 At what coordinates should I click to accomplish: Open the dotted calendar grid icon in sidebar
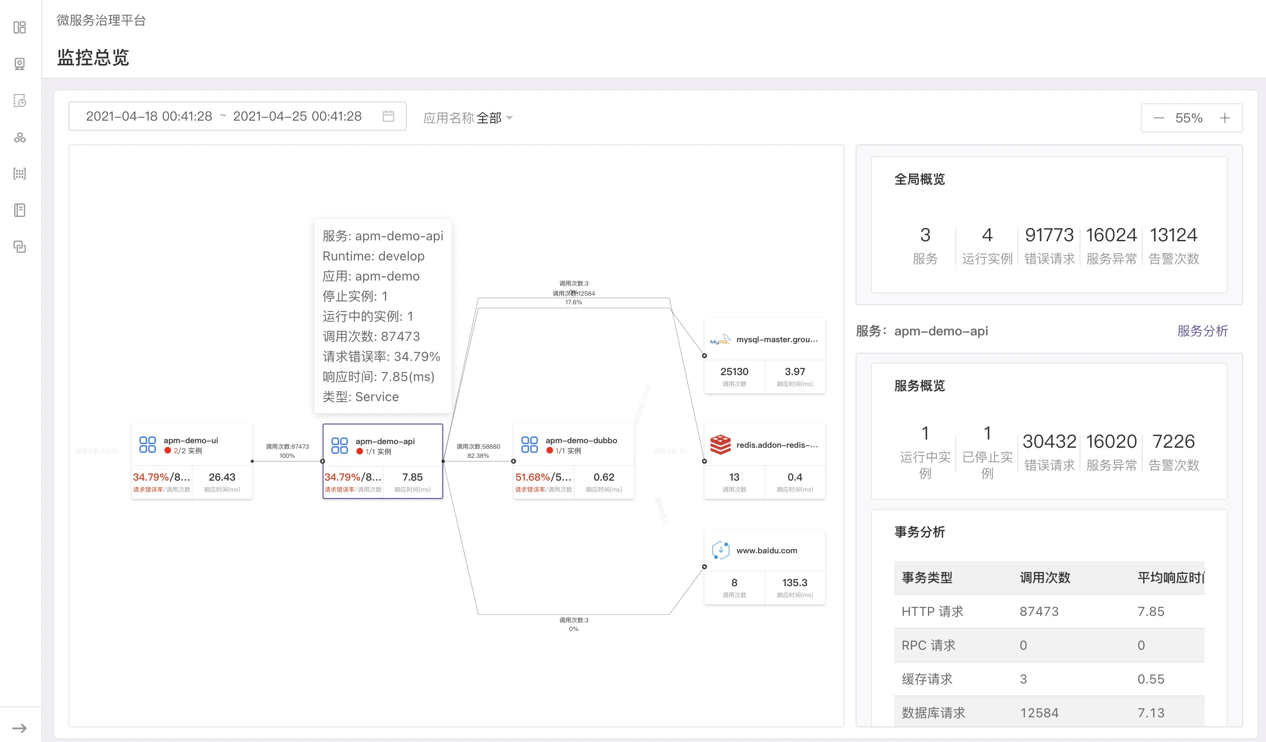[20, 174]
